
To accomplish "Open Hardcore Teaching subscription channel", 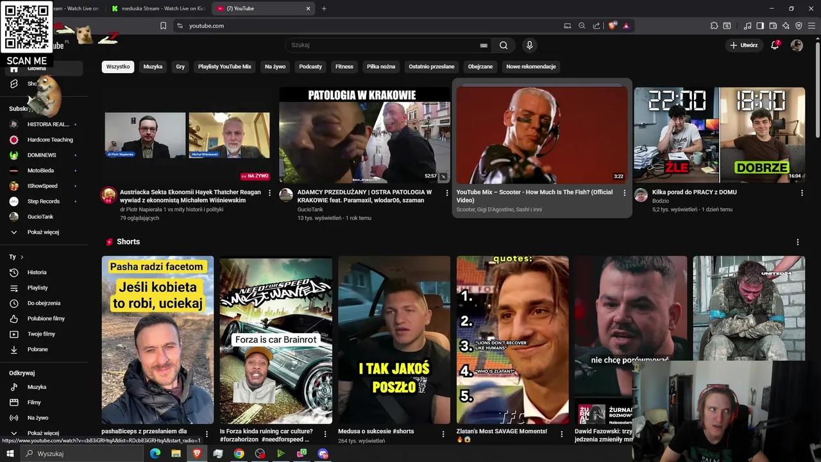I will click(44, 139).
